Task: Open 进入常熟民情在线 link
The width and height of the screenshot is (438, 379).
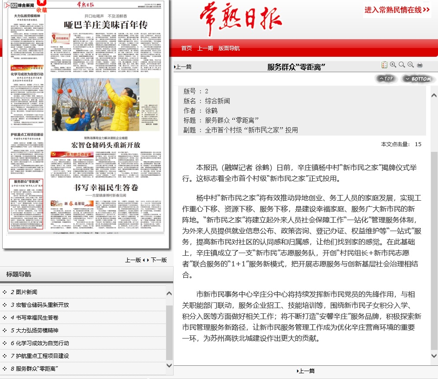Action: click(x=397, y=10)
